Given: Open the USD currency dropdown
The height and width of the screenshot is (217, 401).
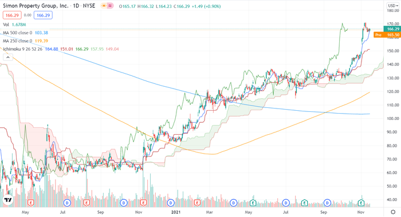Looking at the screenshot, I should 393,6.
